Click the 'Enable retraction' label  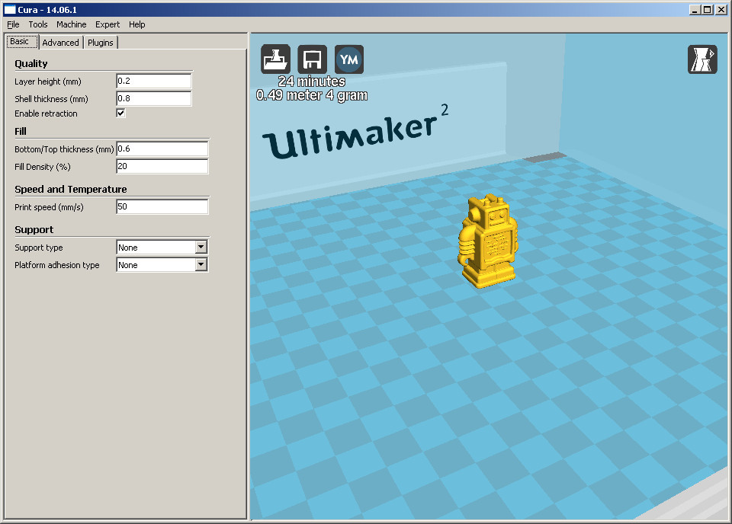[x=46, y=113]
